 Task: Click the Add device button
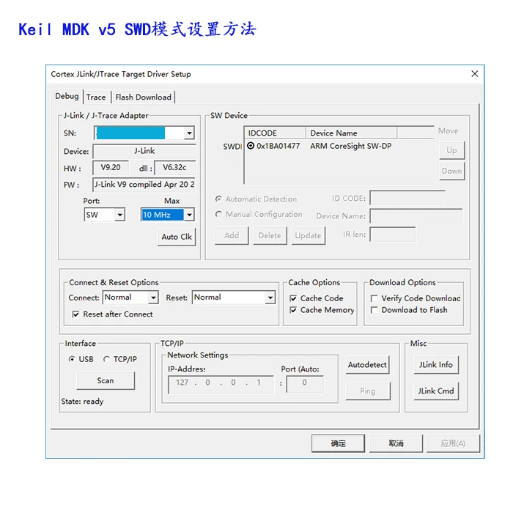(x=232, y=235)
